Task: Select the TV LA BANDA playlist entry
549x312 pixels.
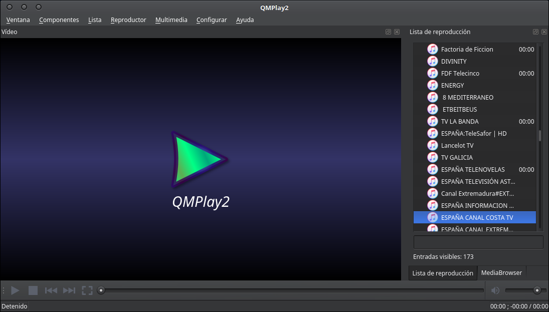Action: click(x=475, y=121)
